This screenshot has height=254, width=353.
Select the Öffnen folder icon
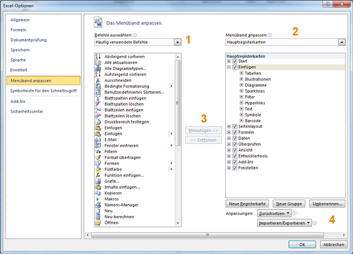[98, 223]
